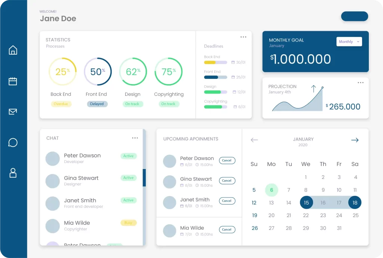This screenshot has width=383, height=258.
Task: Open the Chat icon in the sidebar
Action: tap(13, 142)
